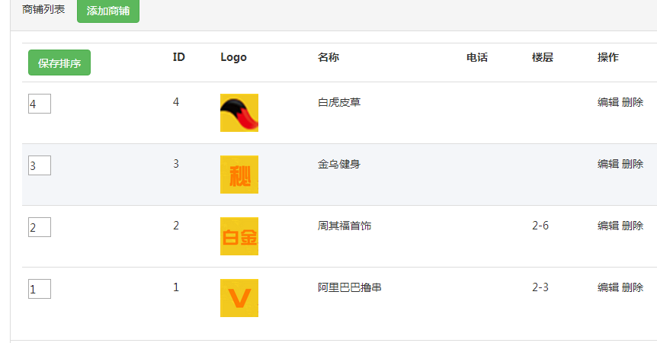Viewport: 657px width, 343px height.
Task: Click the 金乌健身 logo thumbnail
Action: pyautogui.click(x=239, y=175)
